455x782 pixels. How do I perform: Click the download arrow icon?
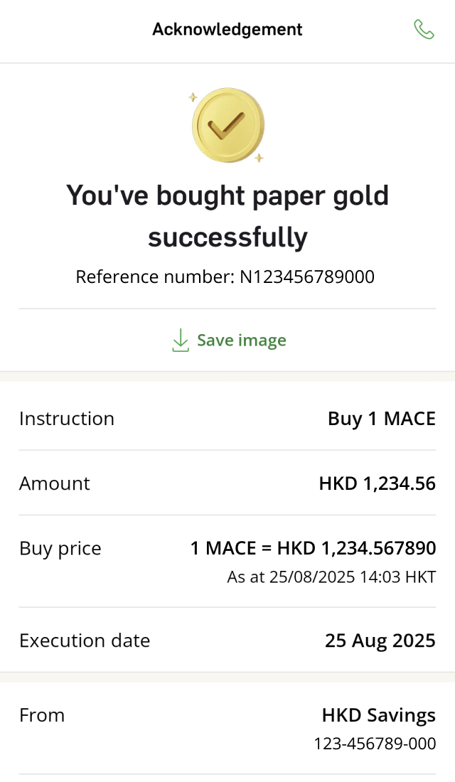click(181, 341)
